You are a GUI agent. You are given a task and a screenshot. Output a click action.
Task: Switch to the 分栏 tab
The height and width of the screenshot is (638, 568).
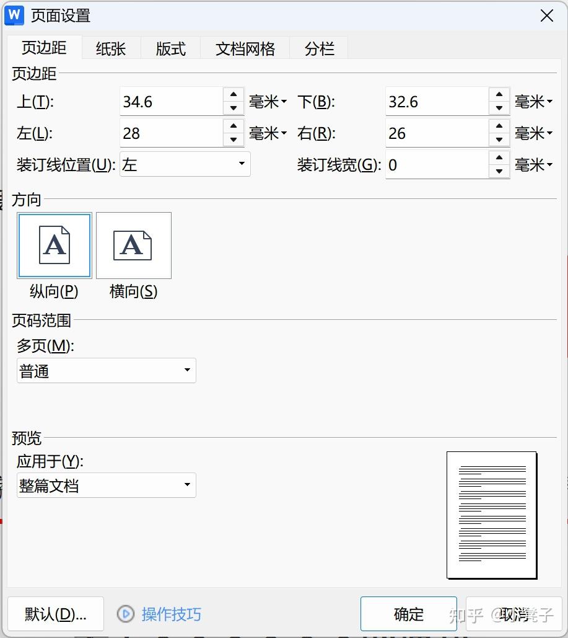pyautogui.click(x=319, y=48)
